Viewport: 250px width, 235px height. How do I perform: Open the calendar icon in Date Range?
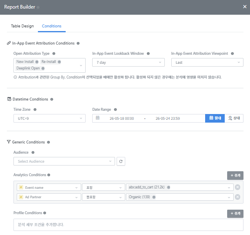coord(97,118)
